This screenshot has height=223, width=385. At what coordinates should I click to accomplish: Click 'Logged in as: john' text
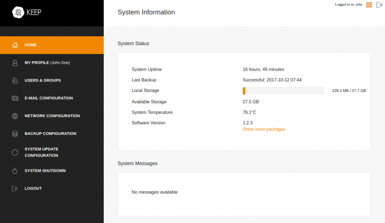click(x=348, y=4)
